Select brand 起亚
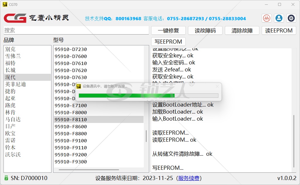 tap(27, 98)
